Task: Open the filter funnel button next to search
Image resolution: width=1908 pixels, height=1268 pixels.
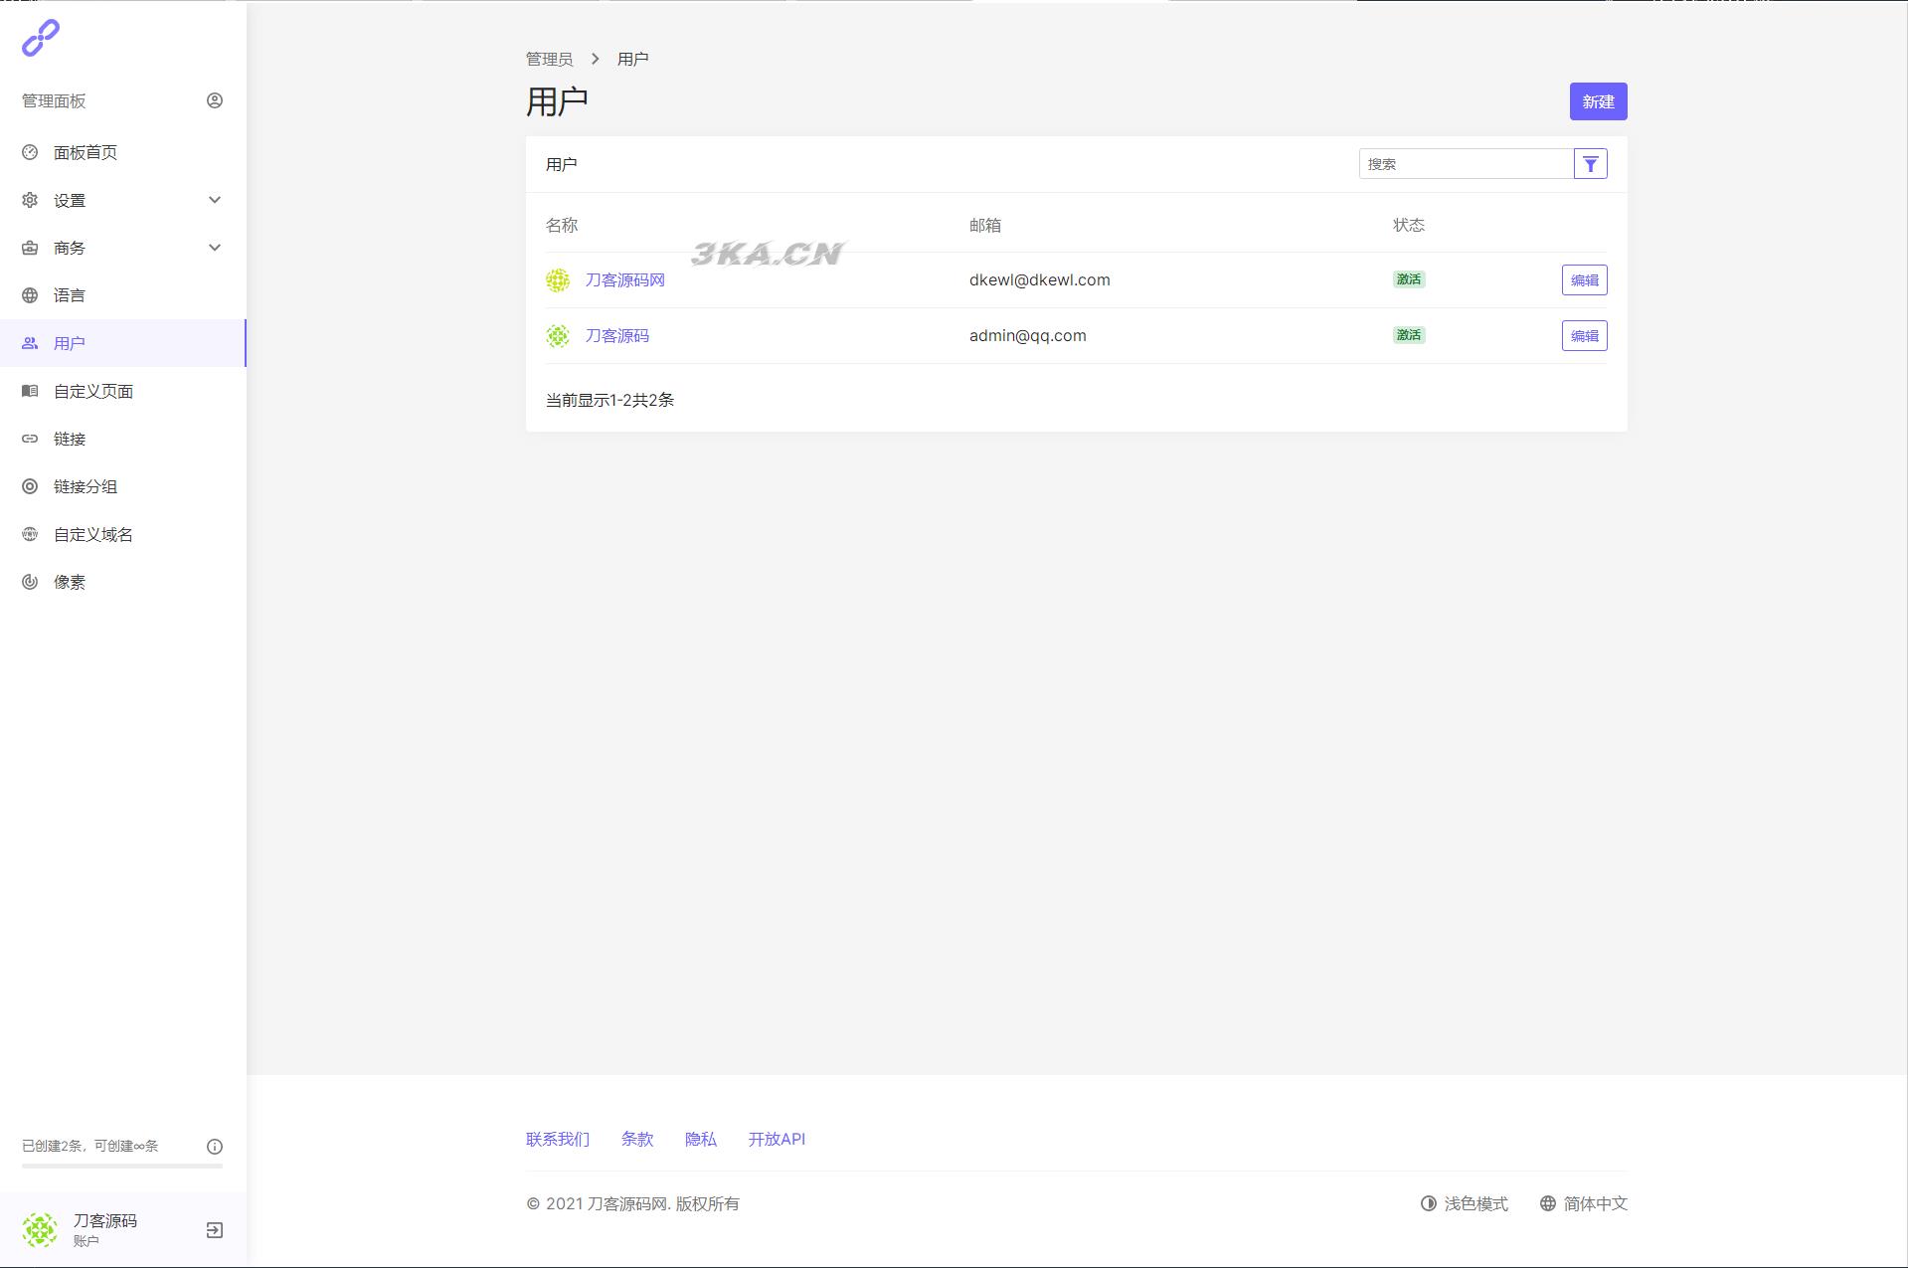Action: (x=1591, y=164)
